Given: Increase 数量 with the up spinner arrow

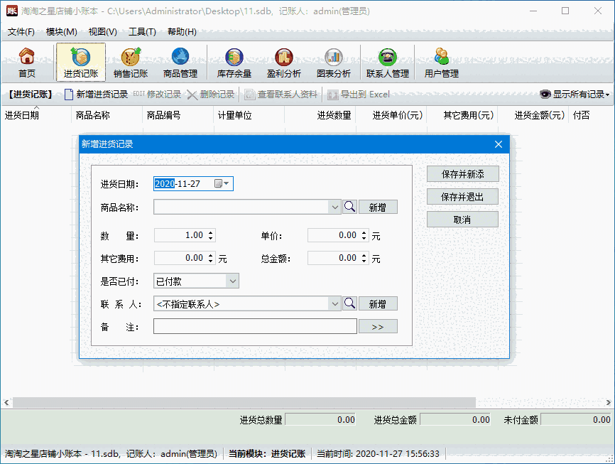Looking at the screenshot, I should click(x=211, y=232).
